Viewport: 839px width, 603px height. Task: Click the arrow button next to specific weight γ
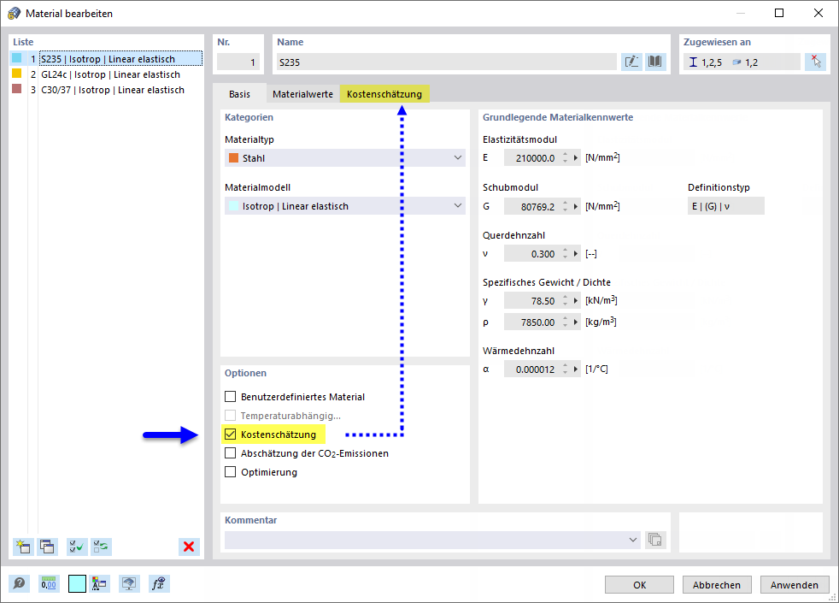(x=576, y=301)
